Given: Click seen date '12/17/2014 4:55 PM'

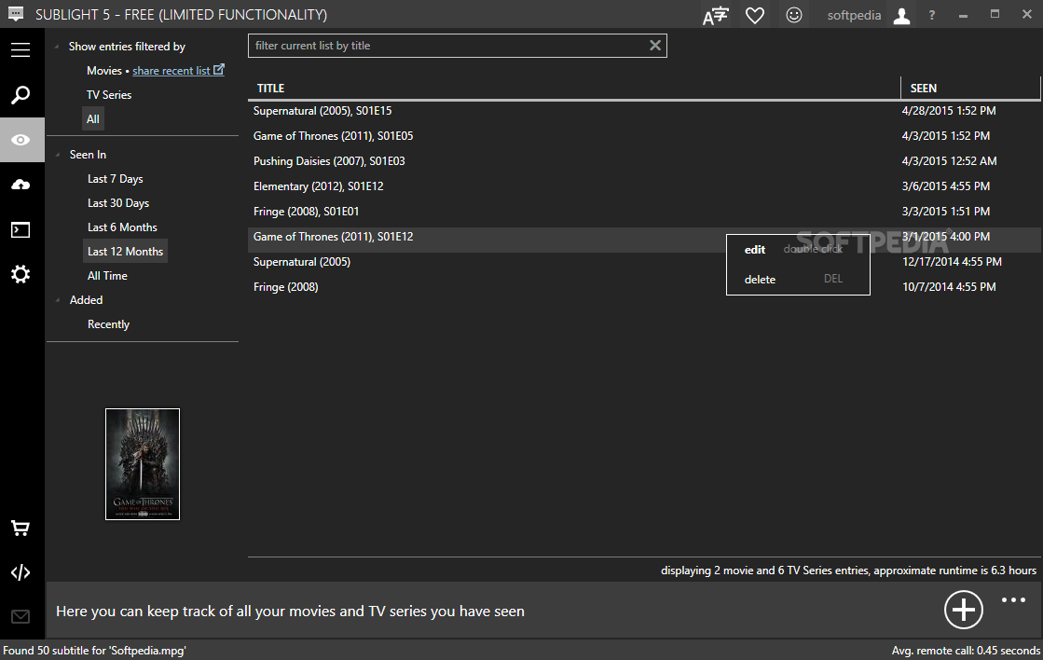Looking at the screenshot, I should coord(952,262).
